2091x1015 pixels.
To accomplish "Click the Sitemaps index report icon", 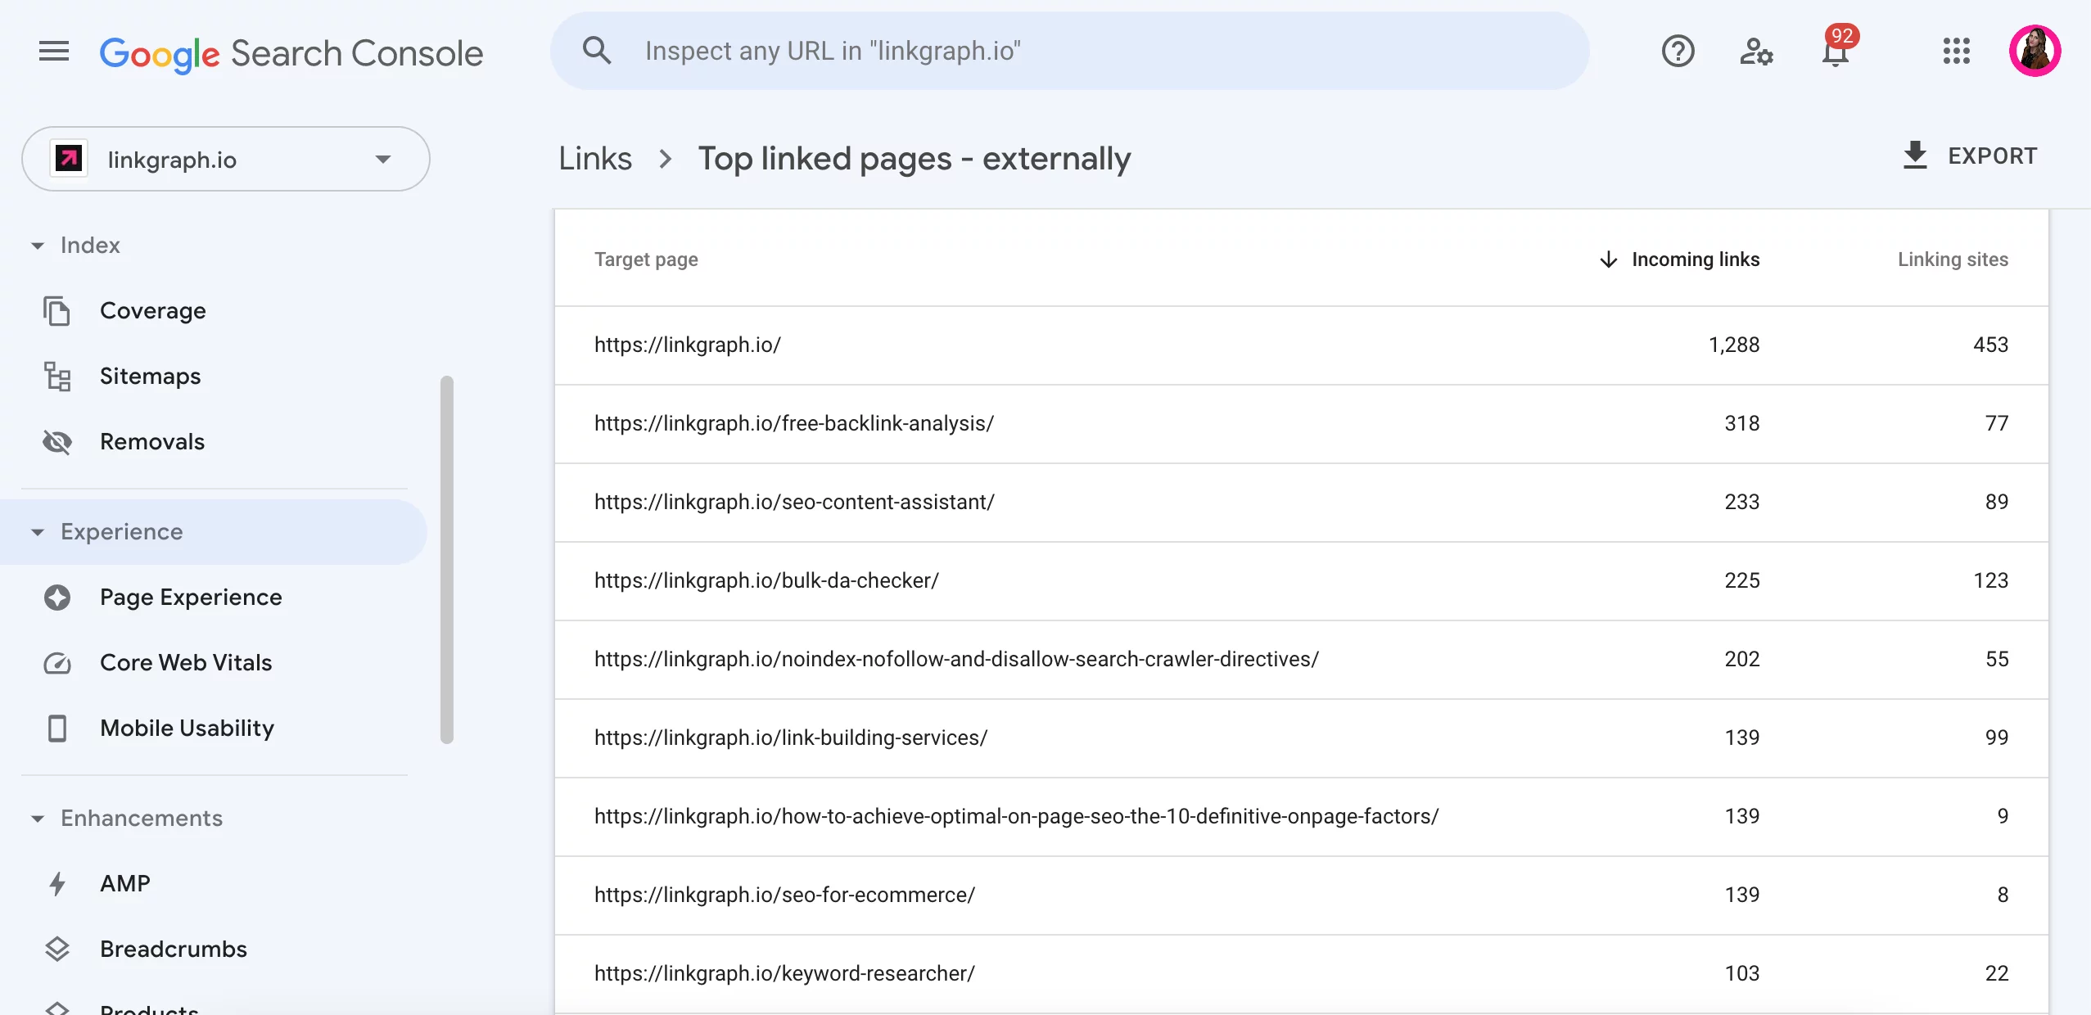I will click(56, 375).
